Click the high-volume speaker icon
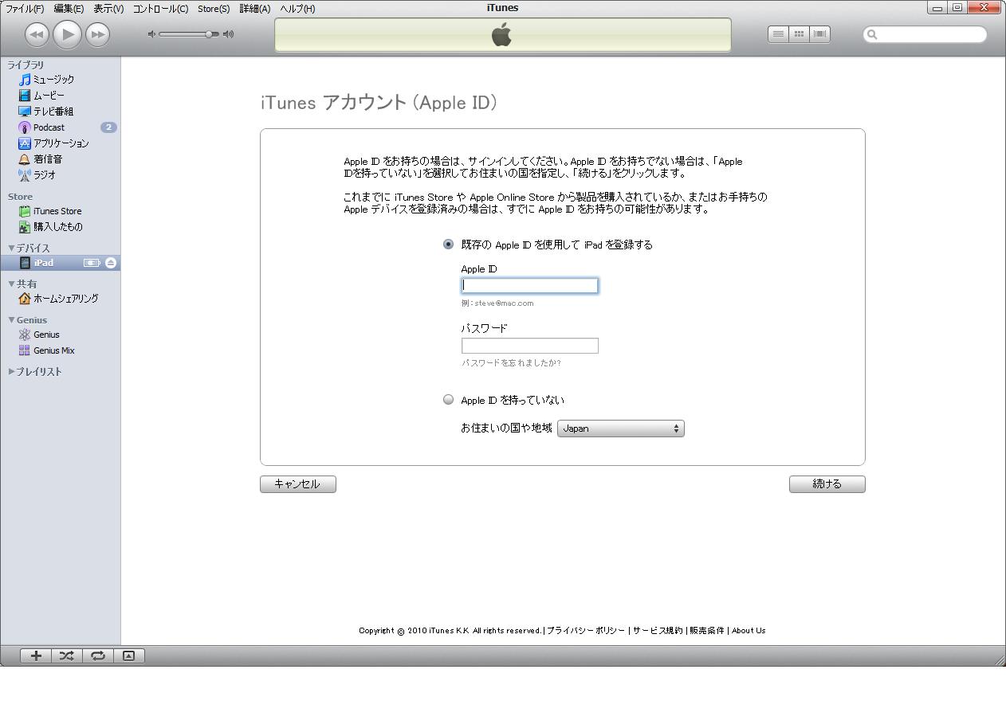 click(x=229, y=34)
